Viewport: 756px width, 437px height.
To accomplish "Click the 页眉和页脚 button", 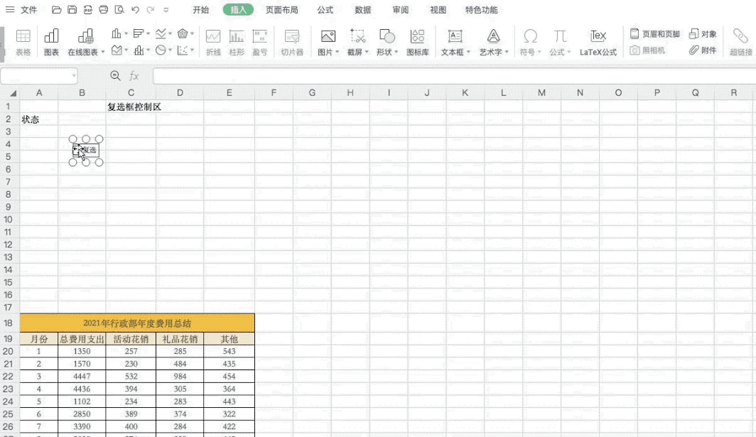I will point(655,34).
